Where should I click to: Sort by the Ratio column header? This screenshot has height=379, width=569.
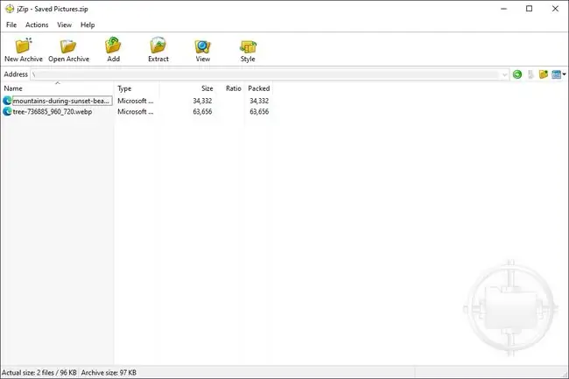coord(231,88)
